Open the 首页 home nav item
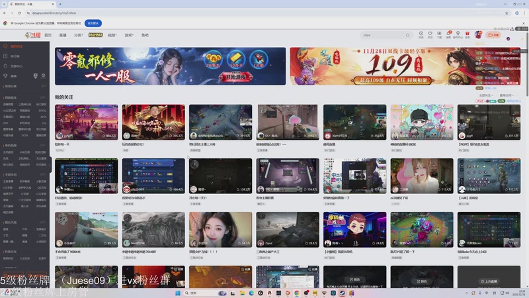This screenshot has width=529, height=298. point(48,35)
